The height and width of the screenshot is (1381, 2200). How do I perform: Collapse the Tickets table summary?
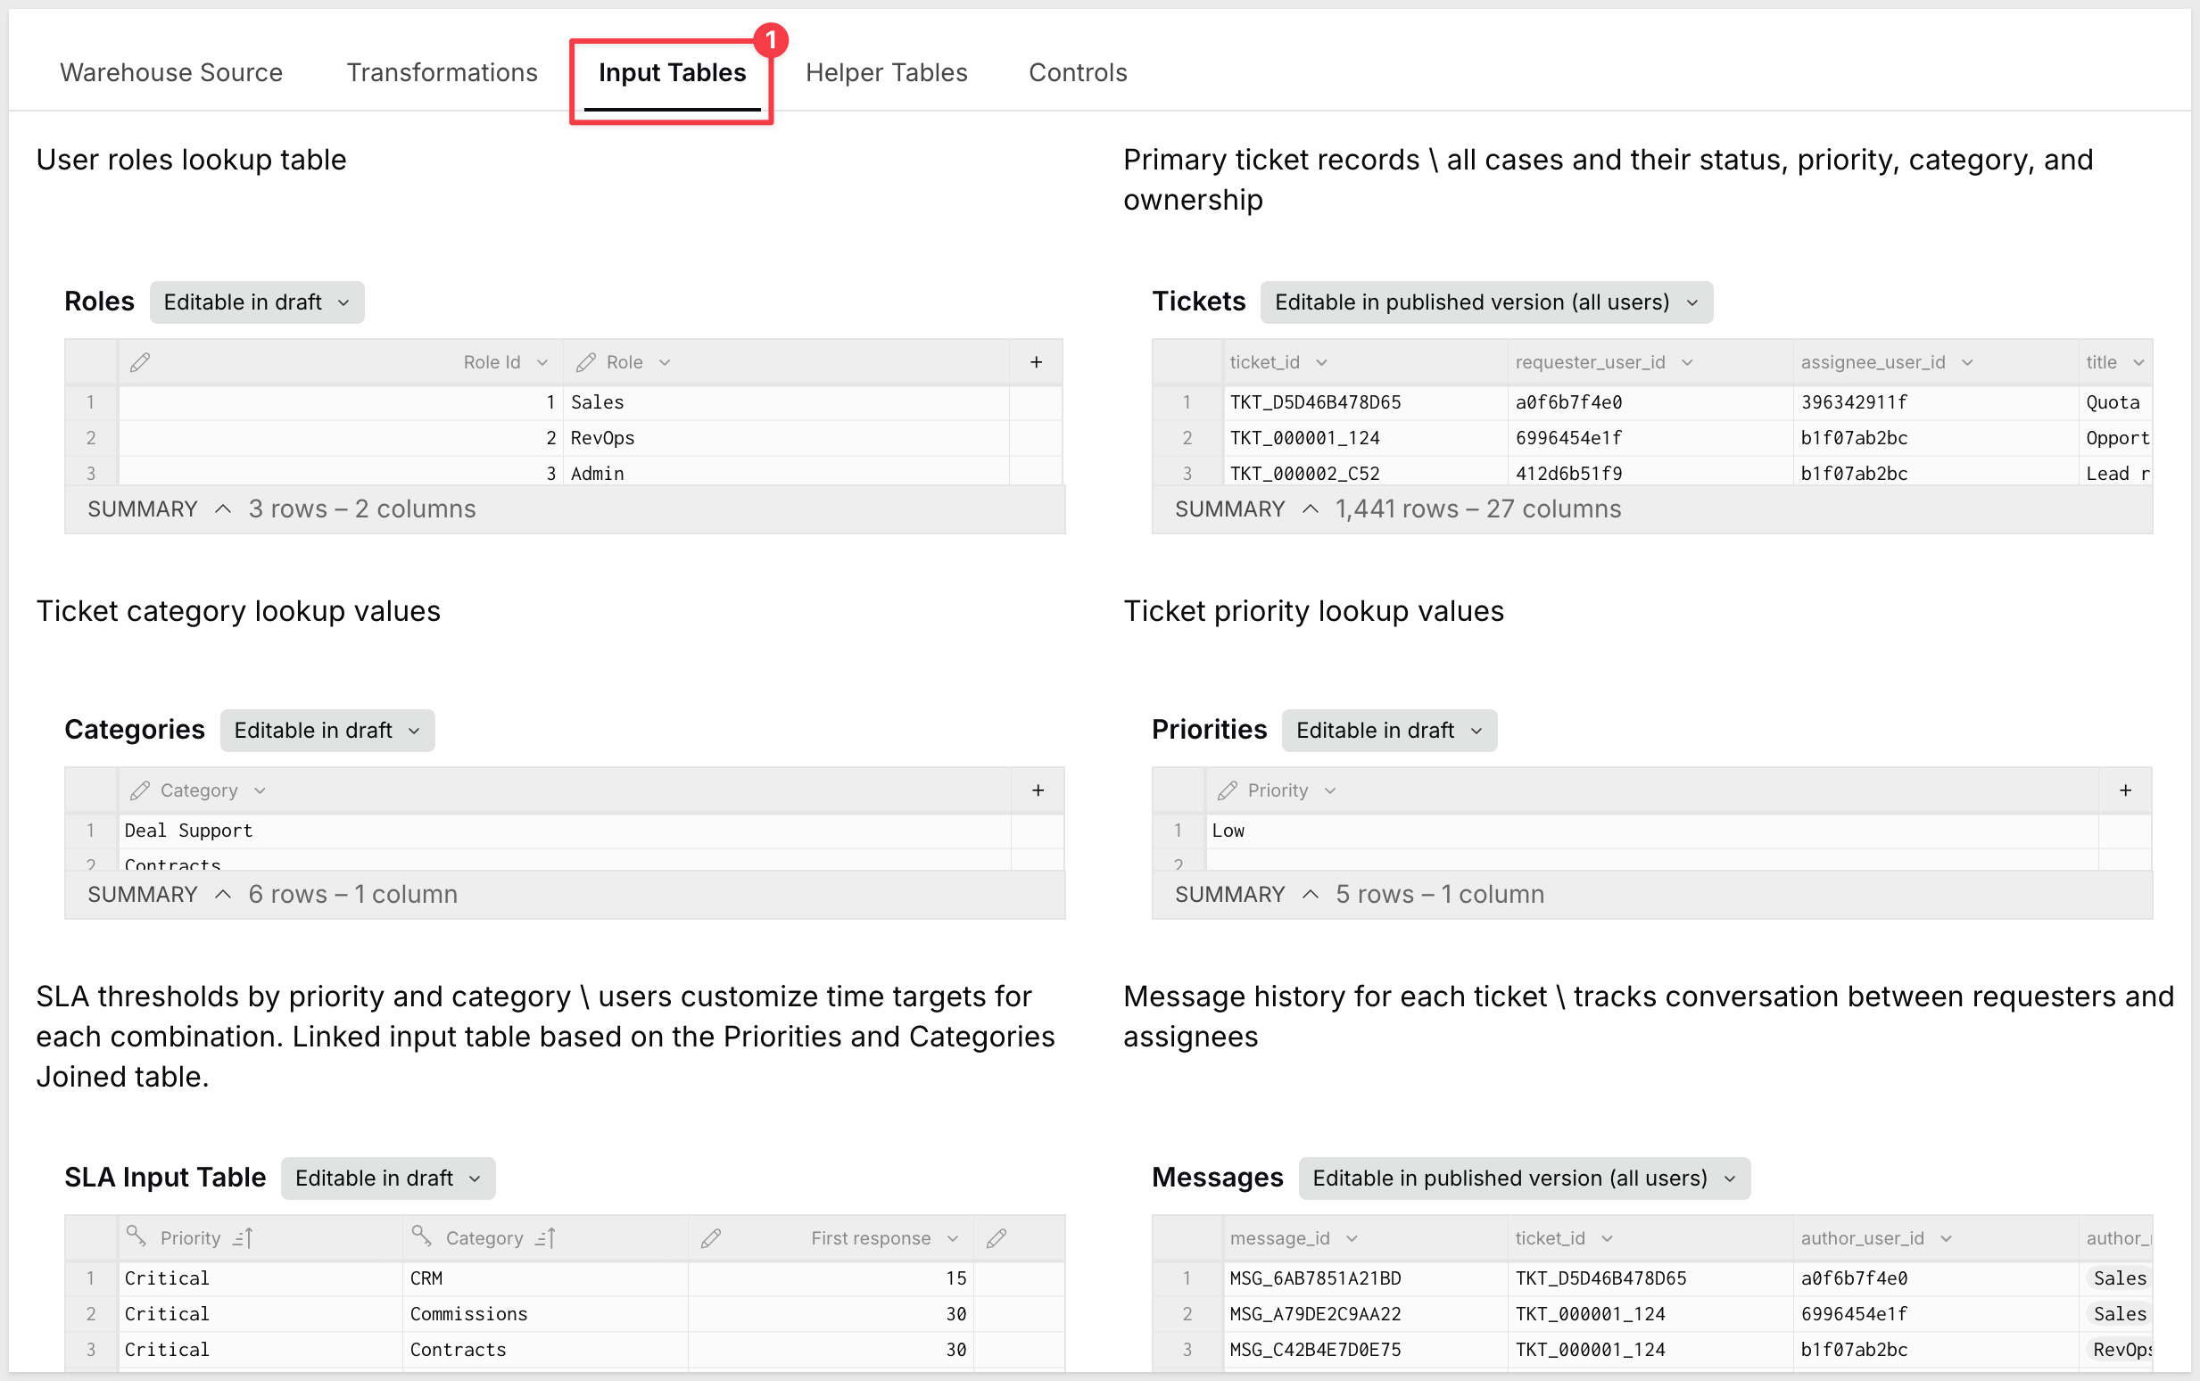[x=1310, y=509]
